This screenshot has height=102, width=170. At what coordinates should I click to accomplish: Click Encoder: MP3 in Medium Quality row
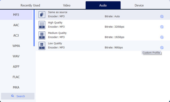pyautogui.click(x=56, y=37)
